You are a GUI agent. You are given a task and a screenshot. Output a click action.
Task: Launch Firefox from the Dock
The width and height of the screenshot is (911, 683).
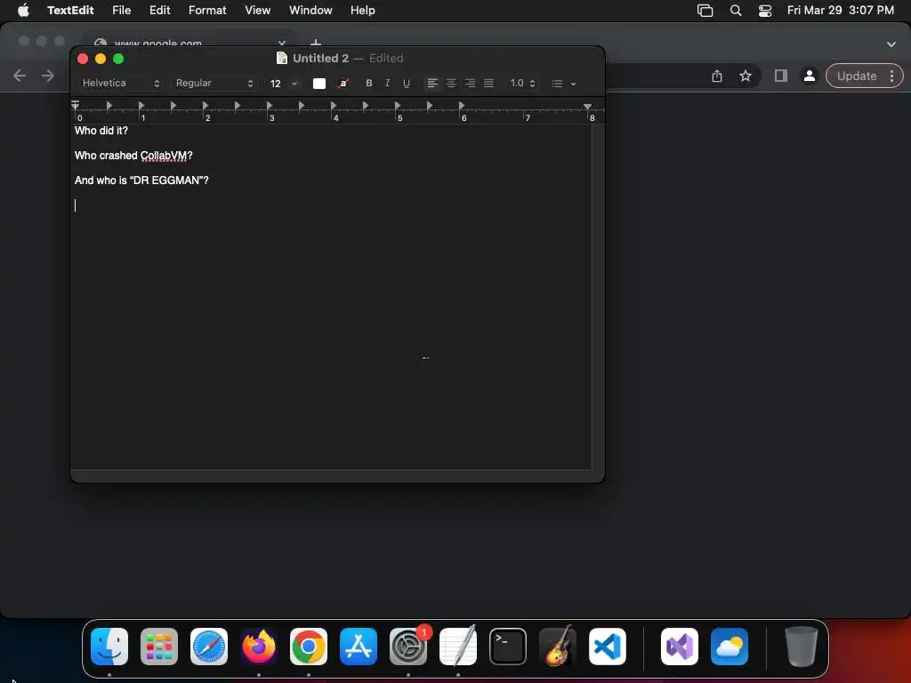tap(259, 647)
